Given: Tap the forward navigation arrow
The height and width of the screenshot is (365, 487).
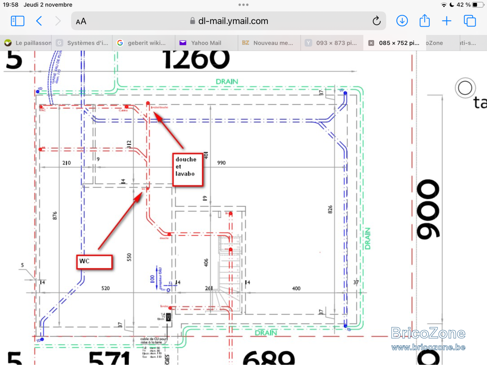Looking at the screenshot, I should (58, 21).
